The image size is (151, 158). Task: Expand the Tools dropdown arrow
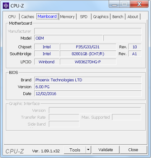[x=88, y=150]
